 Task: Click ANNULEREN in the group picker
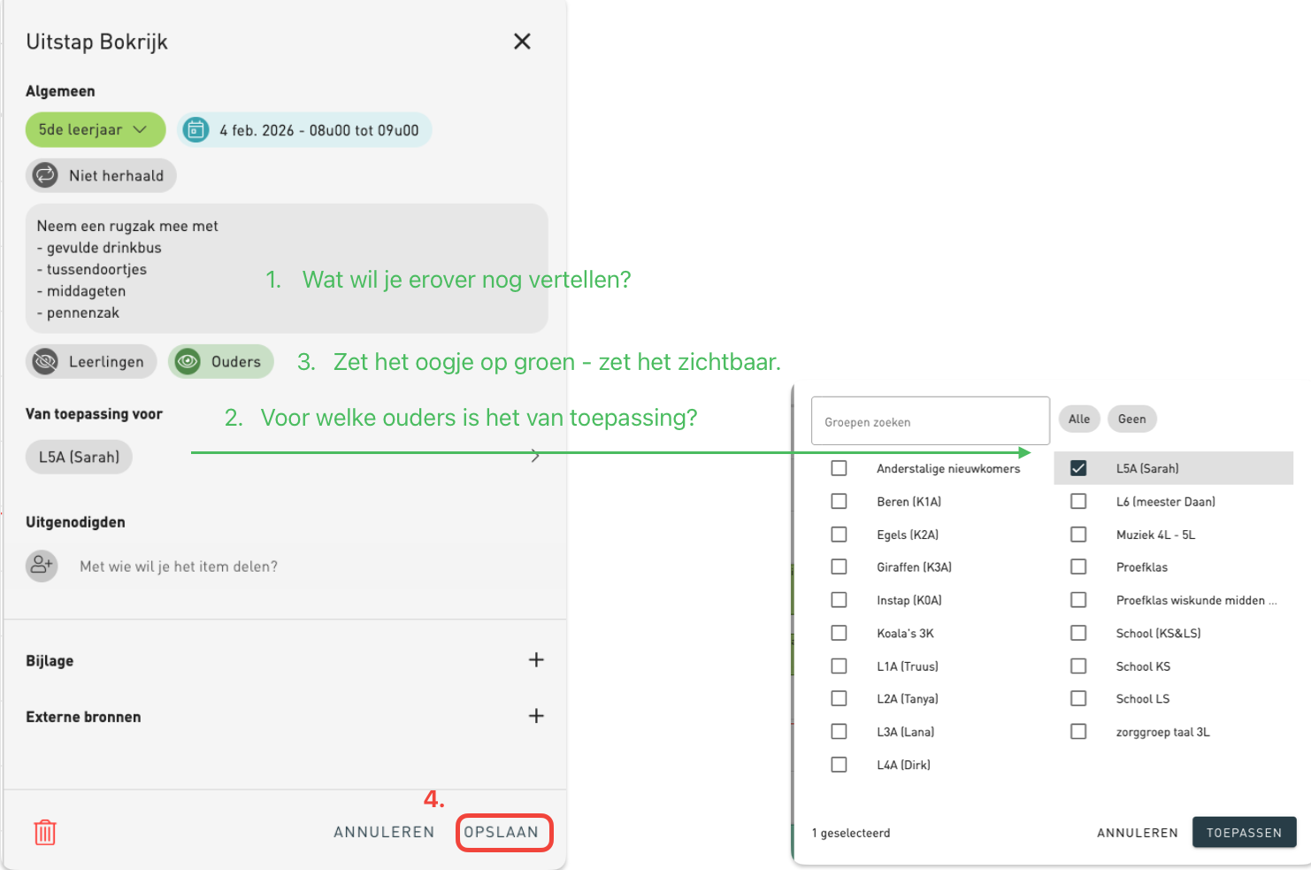(x=1137, y=833)
